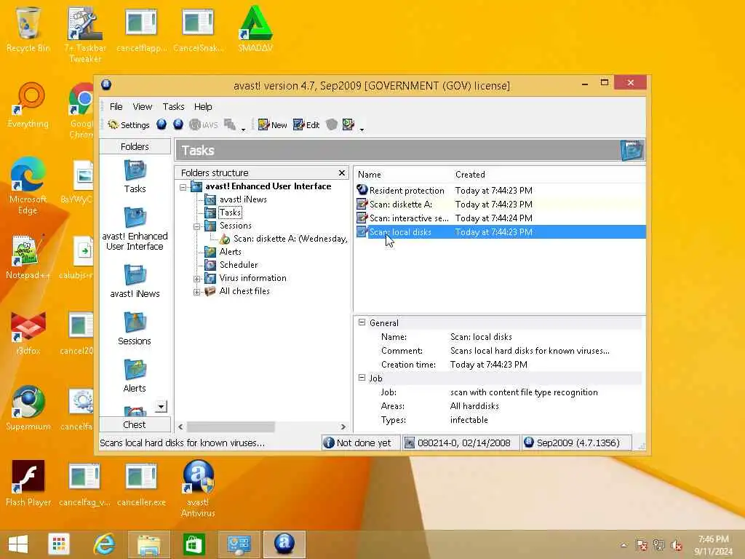Viewport: 745px width, 559px height.
Task: Create a New task from toolbar
Action: pyautogui.click(x=272, y=125)
